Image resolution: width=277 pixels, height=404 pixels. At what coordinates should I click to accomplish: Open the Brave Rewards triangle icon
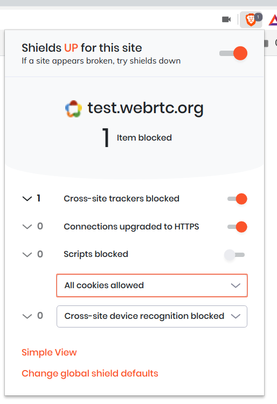pos(273,20)
